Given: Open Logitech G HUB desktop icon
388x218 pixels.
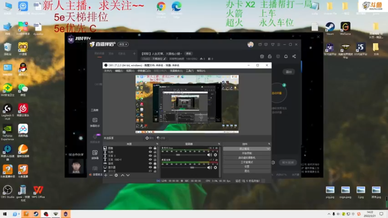Looking at the screenshot, I should pos(7,112).
